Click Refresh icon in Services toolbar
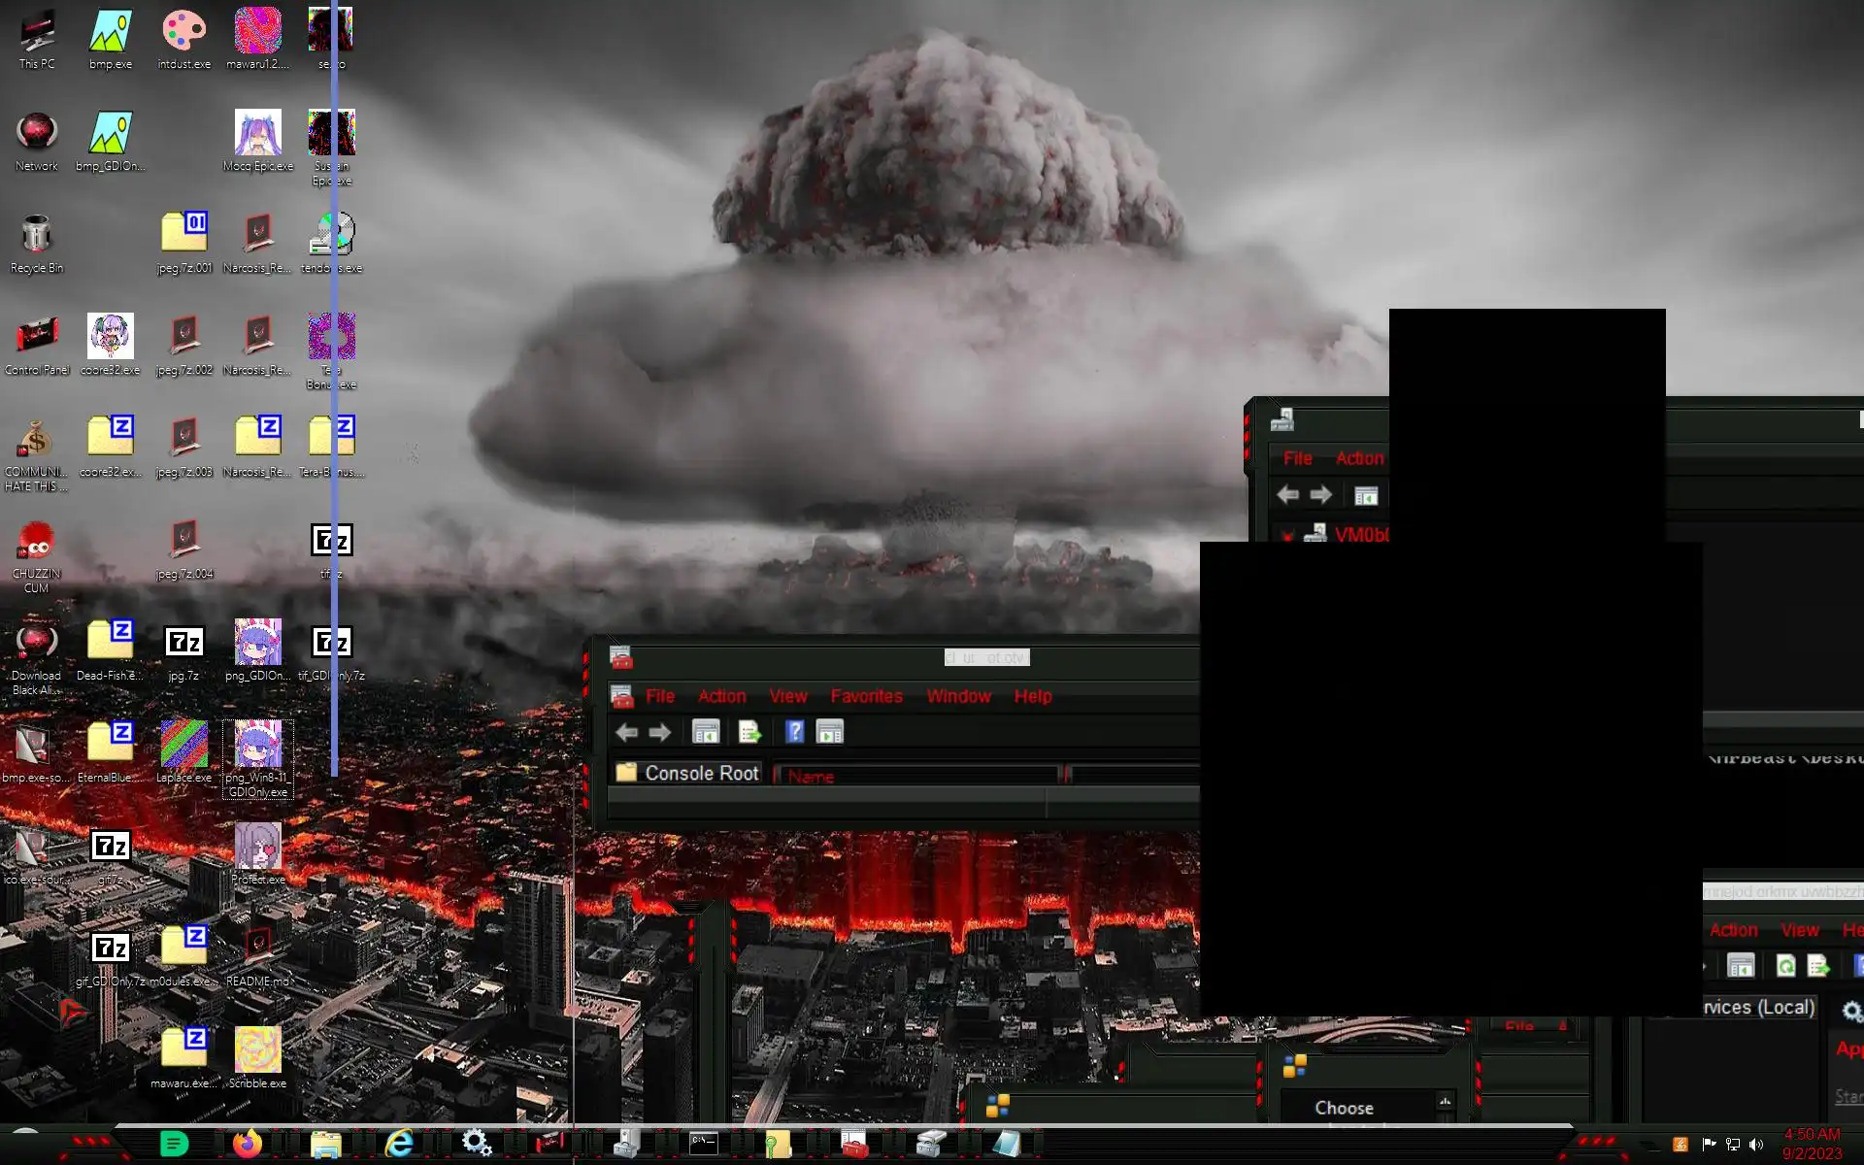The width and height of the screenshot is (1864, 1165). [1785, 966]
